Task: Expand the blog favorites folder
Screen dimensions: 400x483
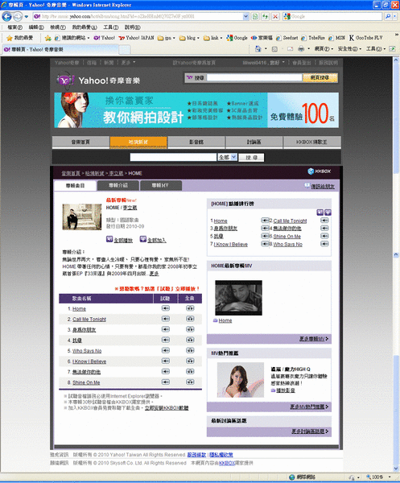Action: pos(189,38)
